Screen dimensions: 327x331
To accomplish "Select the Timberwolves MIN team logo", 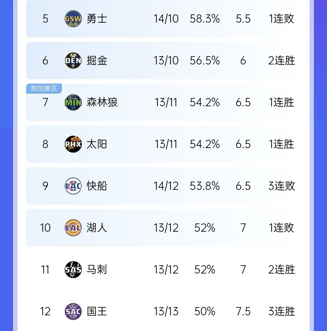I will pos(73,102).
